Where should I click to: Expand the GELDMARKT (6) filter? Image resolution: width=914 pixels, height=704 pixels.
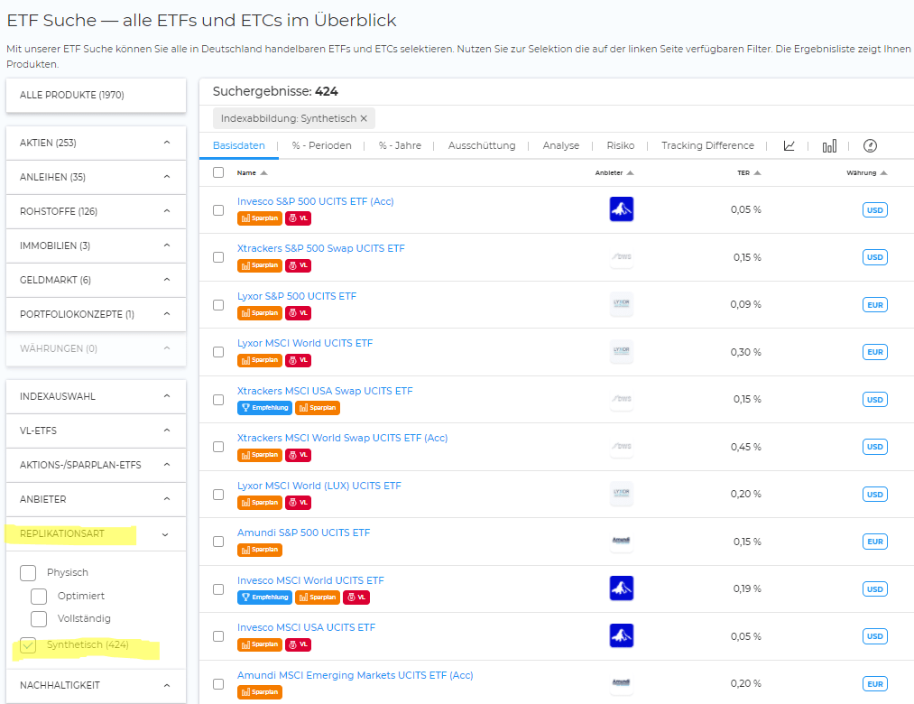point(97,280)
